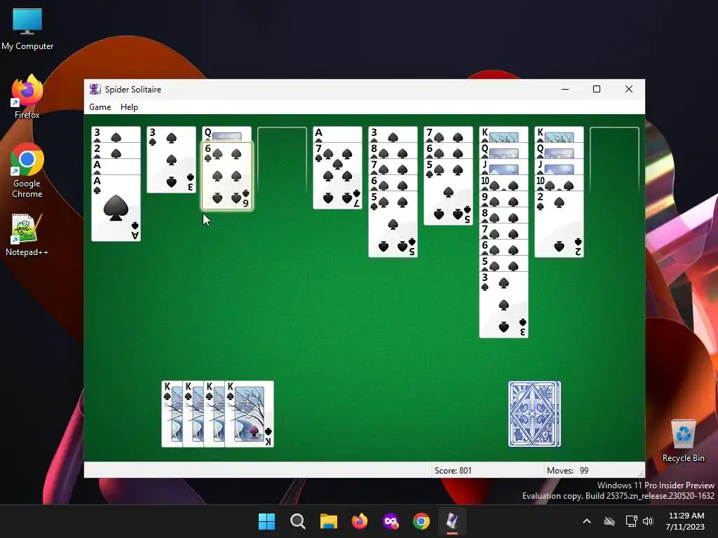The height and width of the screenshot is (538, 718).
Task: Open the network icon in system tray
Action: [x=632, y=521]
